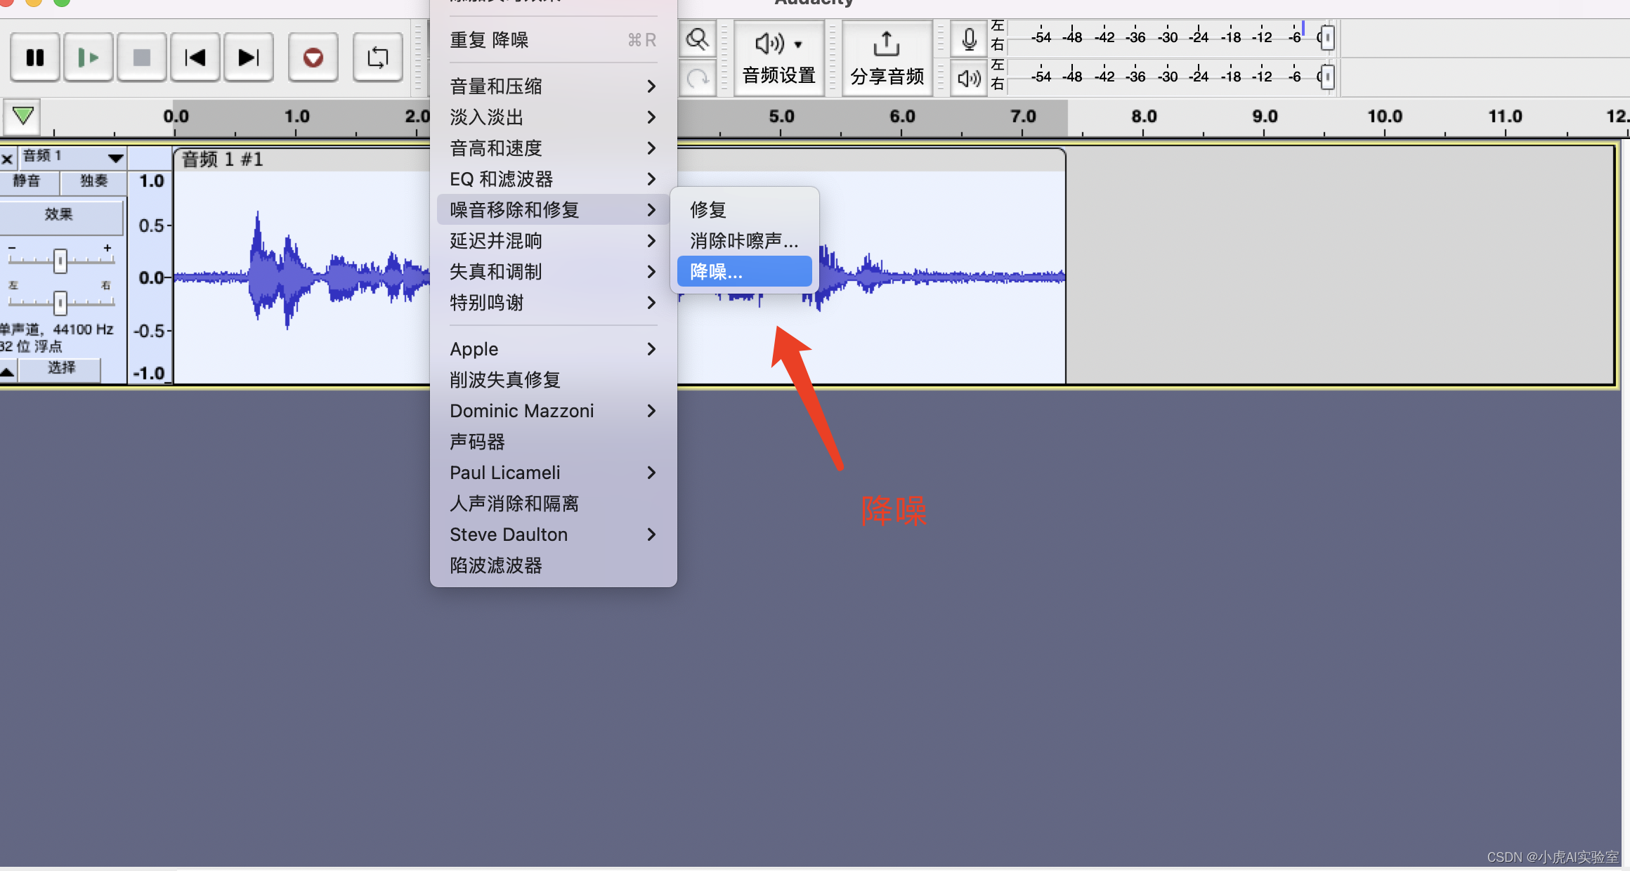
Task: Click the track dropdown arrow
Action: (115, 159)
